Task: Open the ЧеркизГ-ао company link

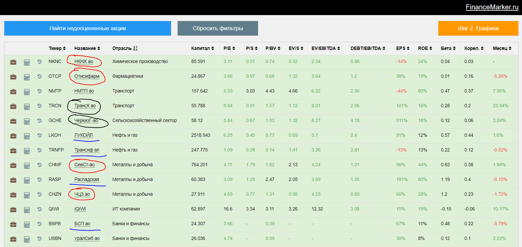Action: pos(86,121)
